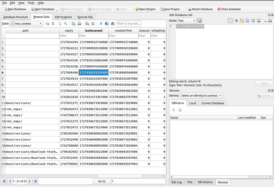Undock the Remote panel
Viewport: 274px width, 187px height.
(269, 90)
